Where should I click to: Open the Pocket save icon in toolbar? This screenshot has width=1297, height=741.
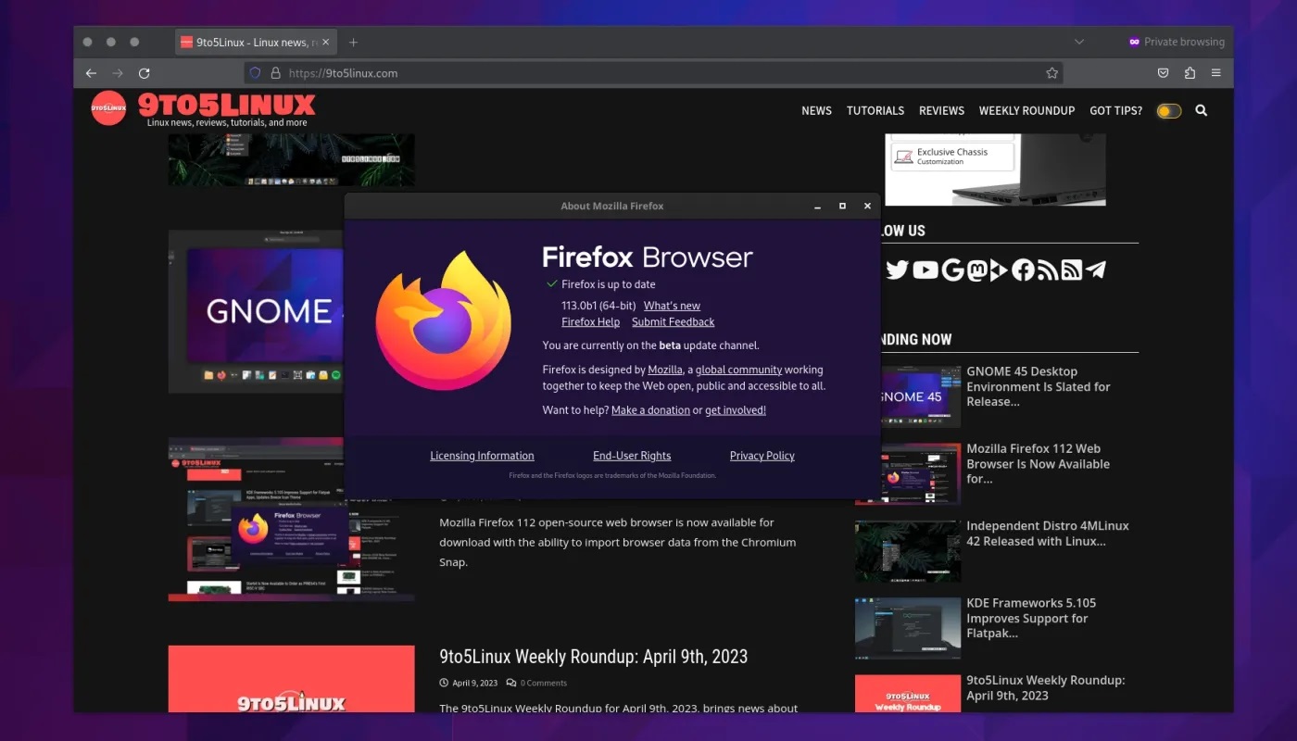1163,73
